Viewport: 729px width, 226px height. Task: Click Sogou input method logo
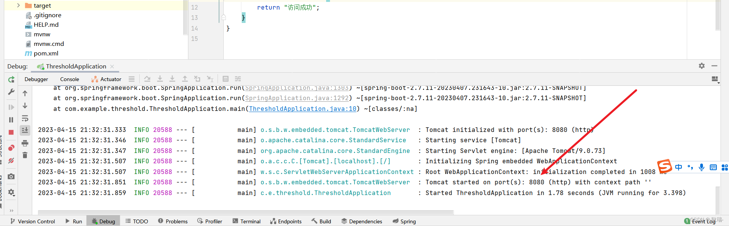pyautogui.click(x=665, y=167)
